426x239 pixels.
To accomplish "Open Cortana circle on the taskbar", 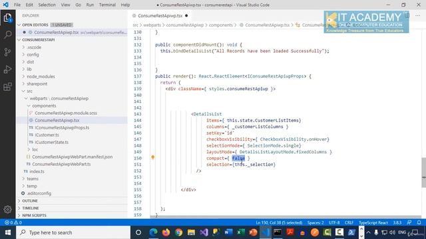I will [x=138, y=232].
